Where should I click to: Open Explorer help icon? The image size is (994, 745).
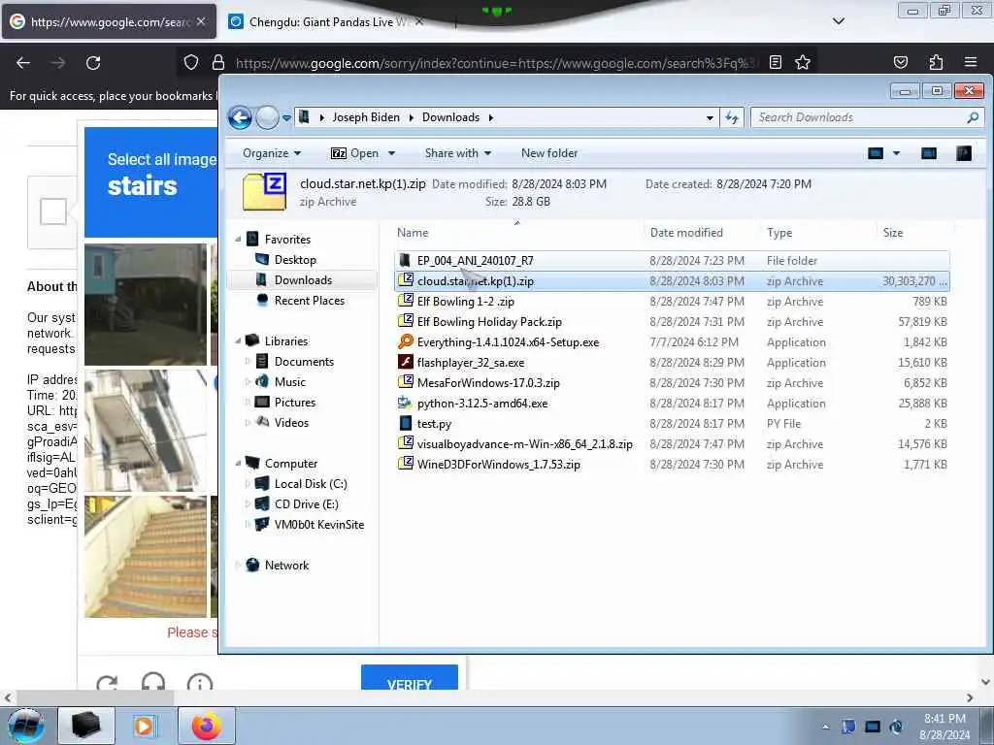pos(964,153)
